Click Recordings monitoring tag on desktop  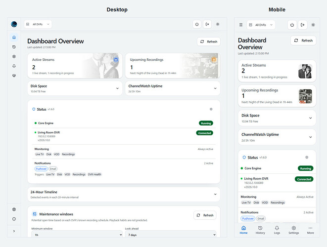click(68, 154)
